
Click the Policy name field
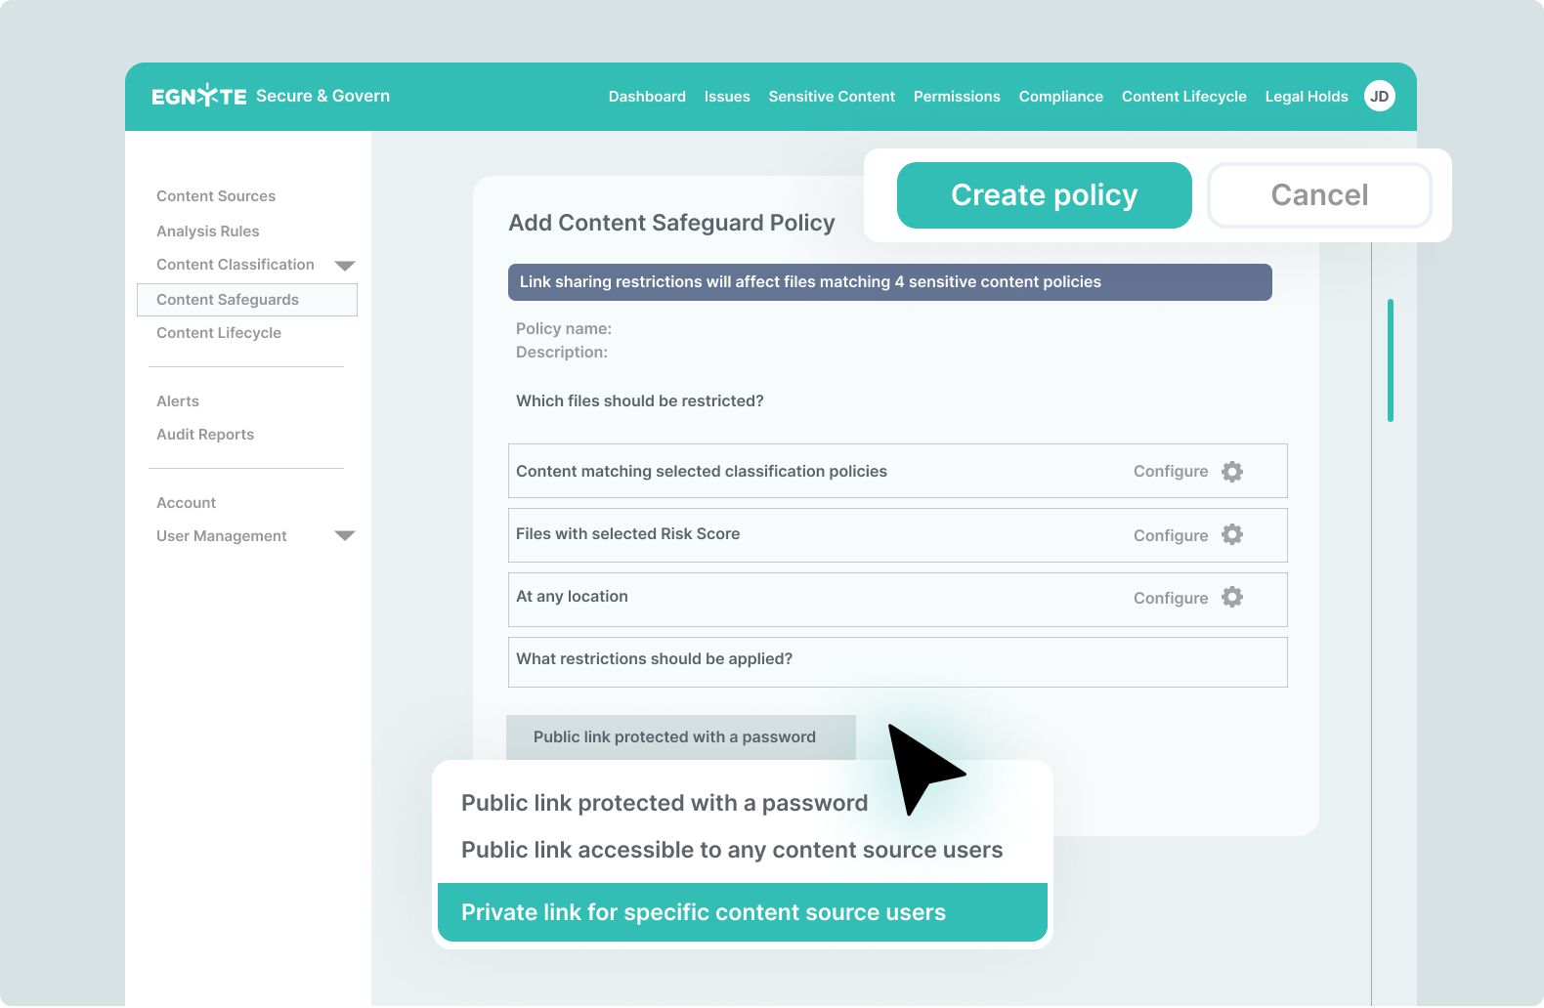point(684,329)
